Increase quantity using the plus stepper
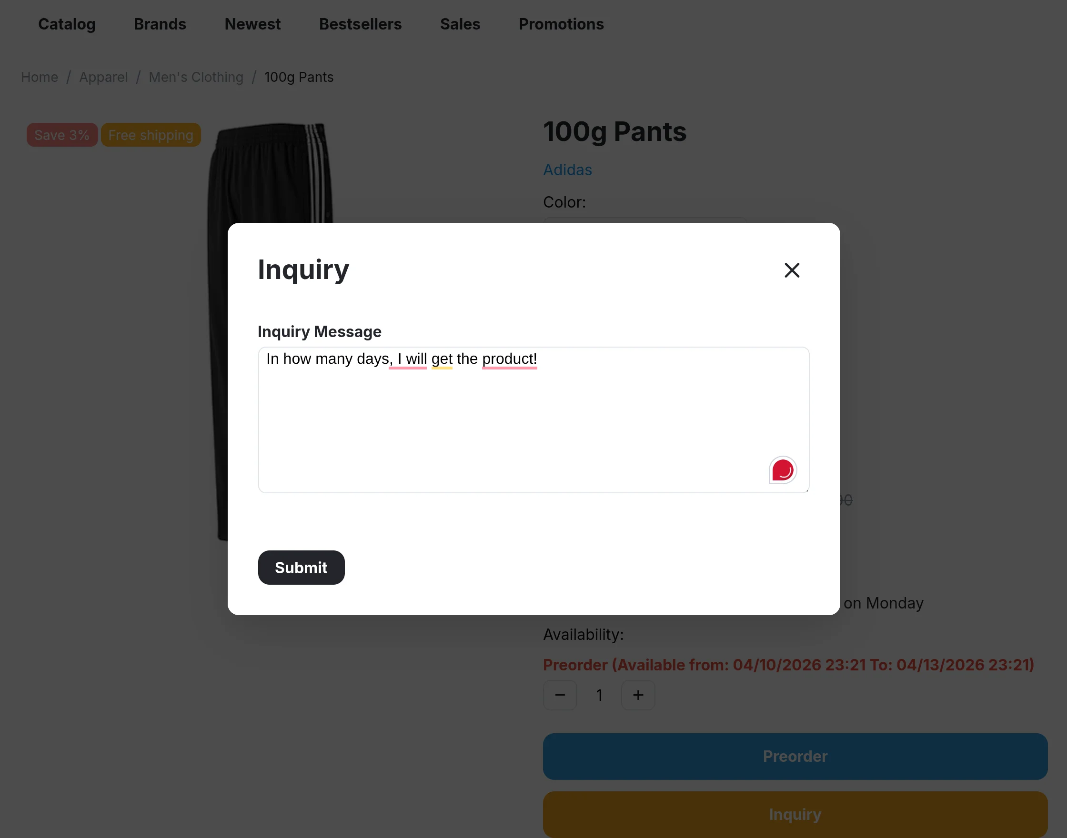 point(637,695)
